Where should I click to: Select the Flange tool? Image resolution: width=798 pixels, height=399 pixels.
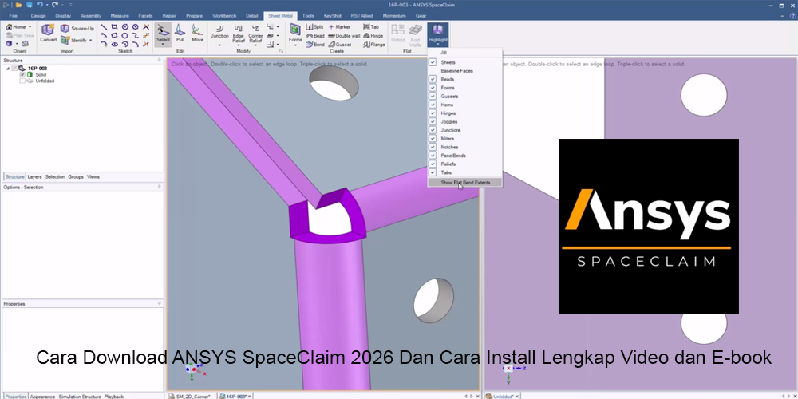[374, 44]
